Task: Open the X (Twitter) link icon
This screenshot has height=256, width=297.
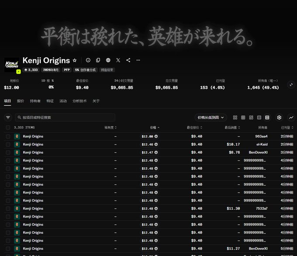Action: [x=118, y=60]
